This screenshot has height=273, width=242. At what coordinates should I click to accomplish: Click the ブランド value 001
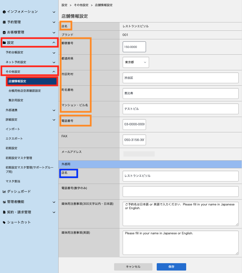pos(125,35)
